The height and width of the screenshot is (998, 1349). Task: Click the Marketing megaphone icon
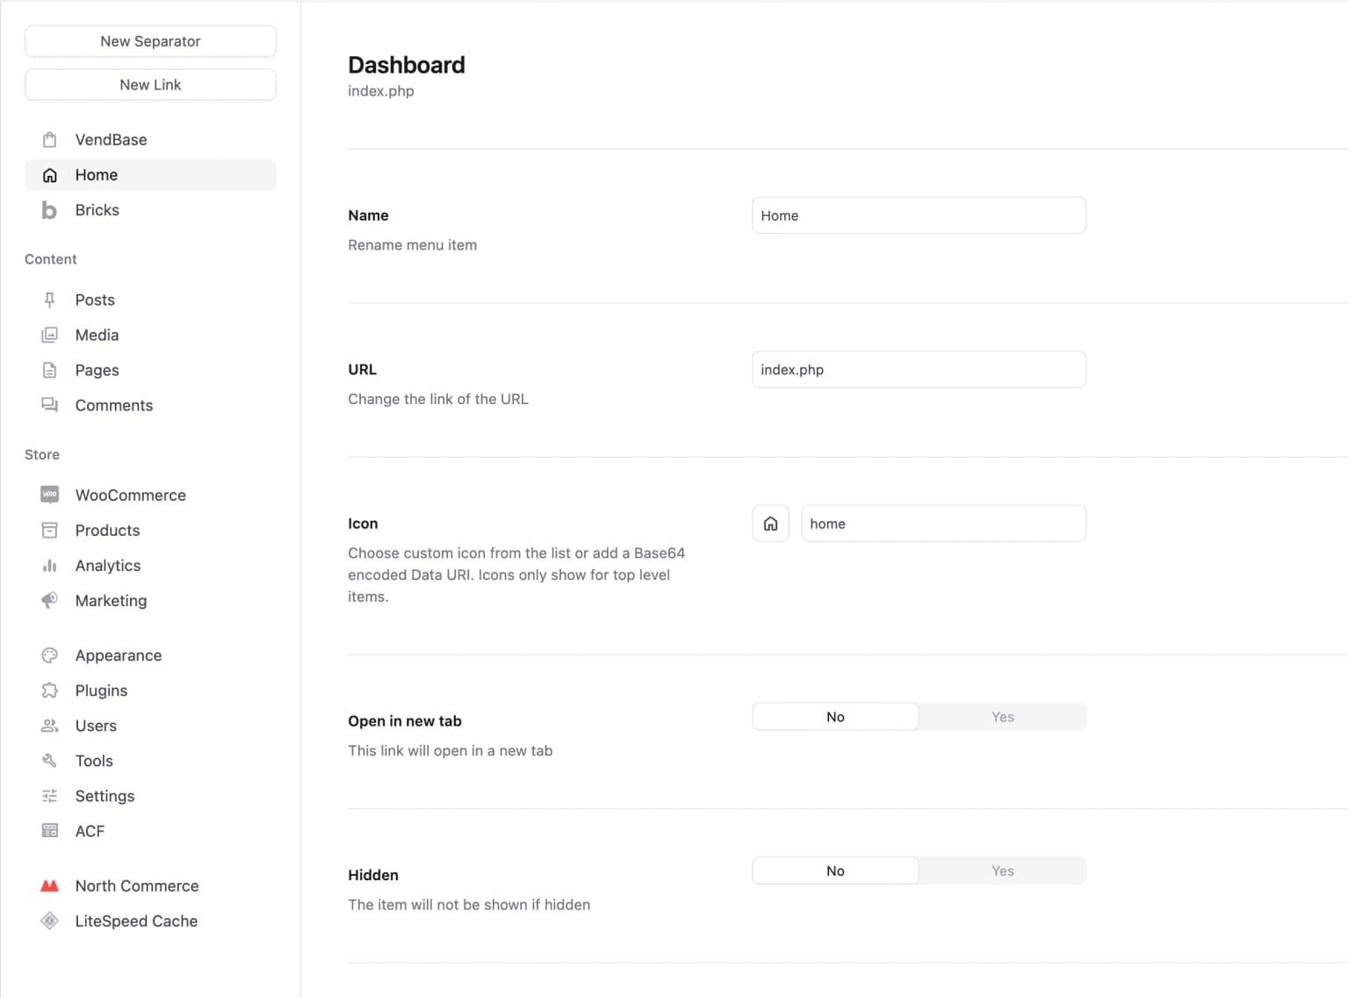point(49,600)
